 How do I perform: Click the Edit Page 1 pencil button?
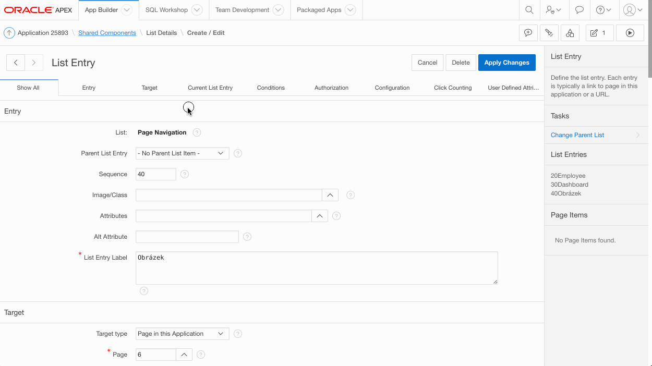599,33
